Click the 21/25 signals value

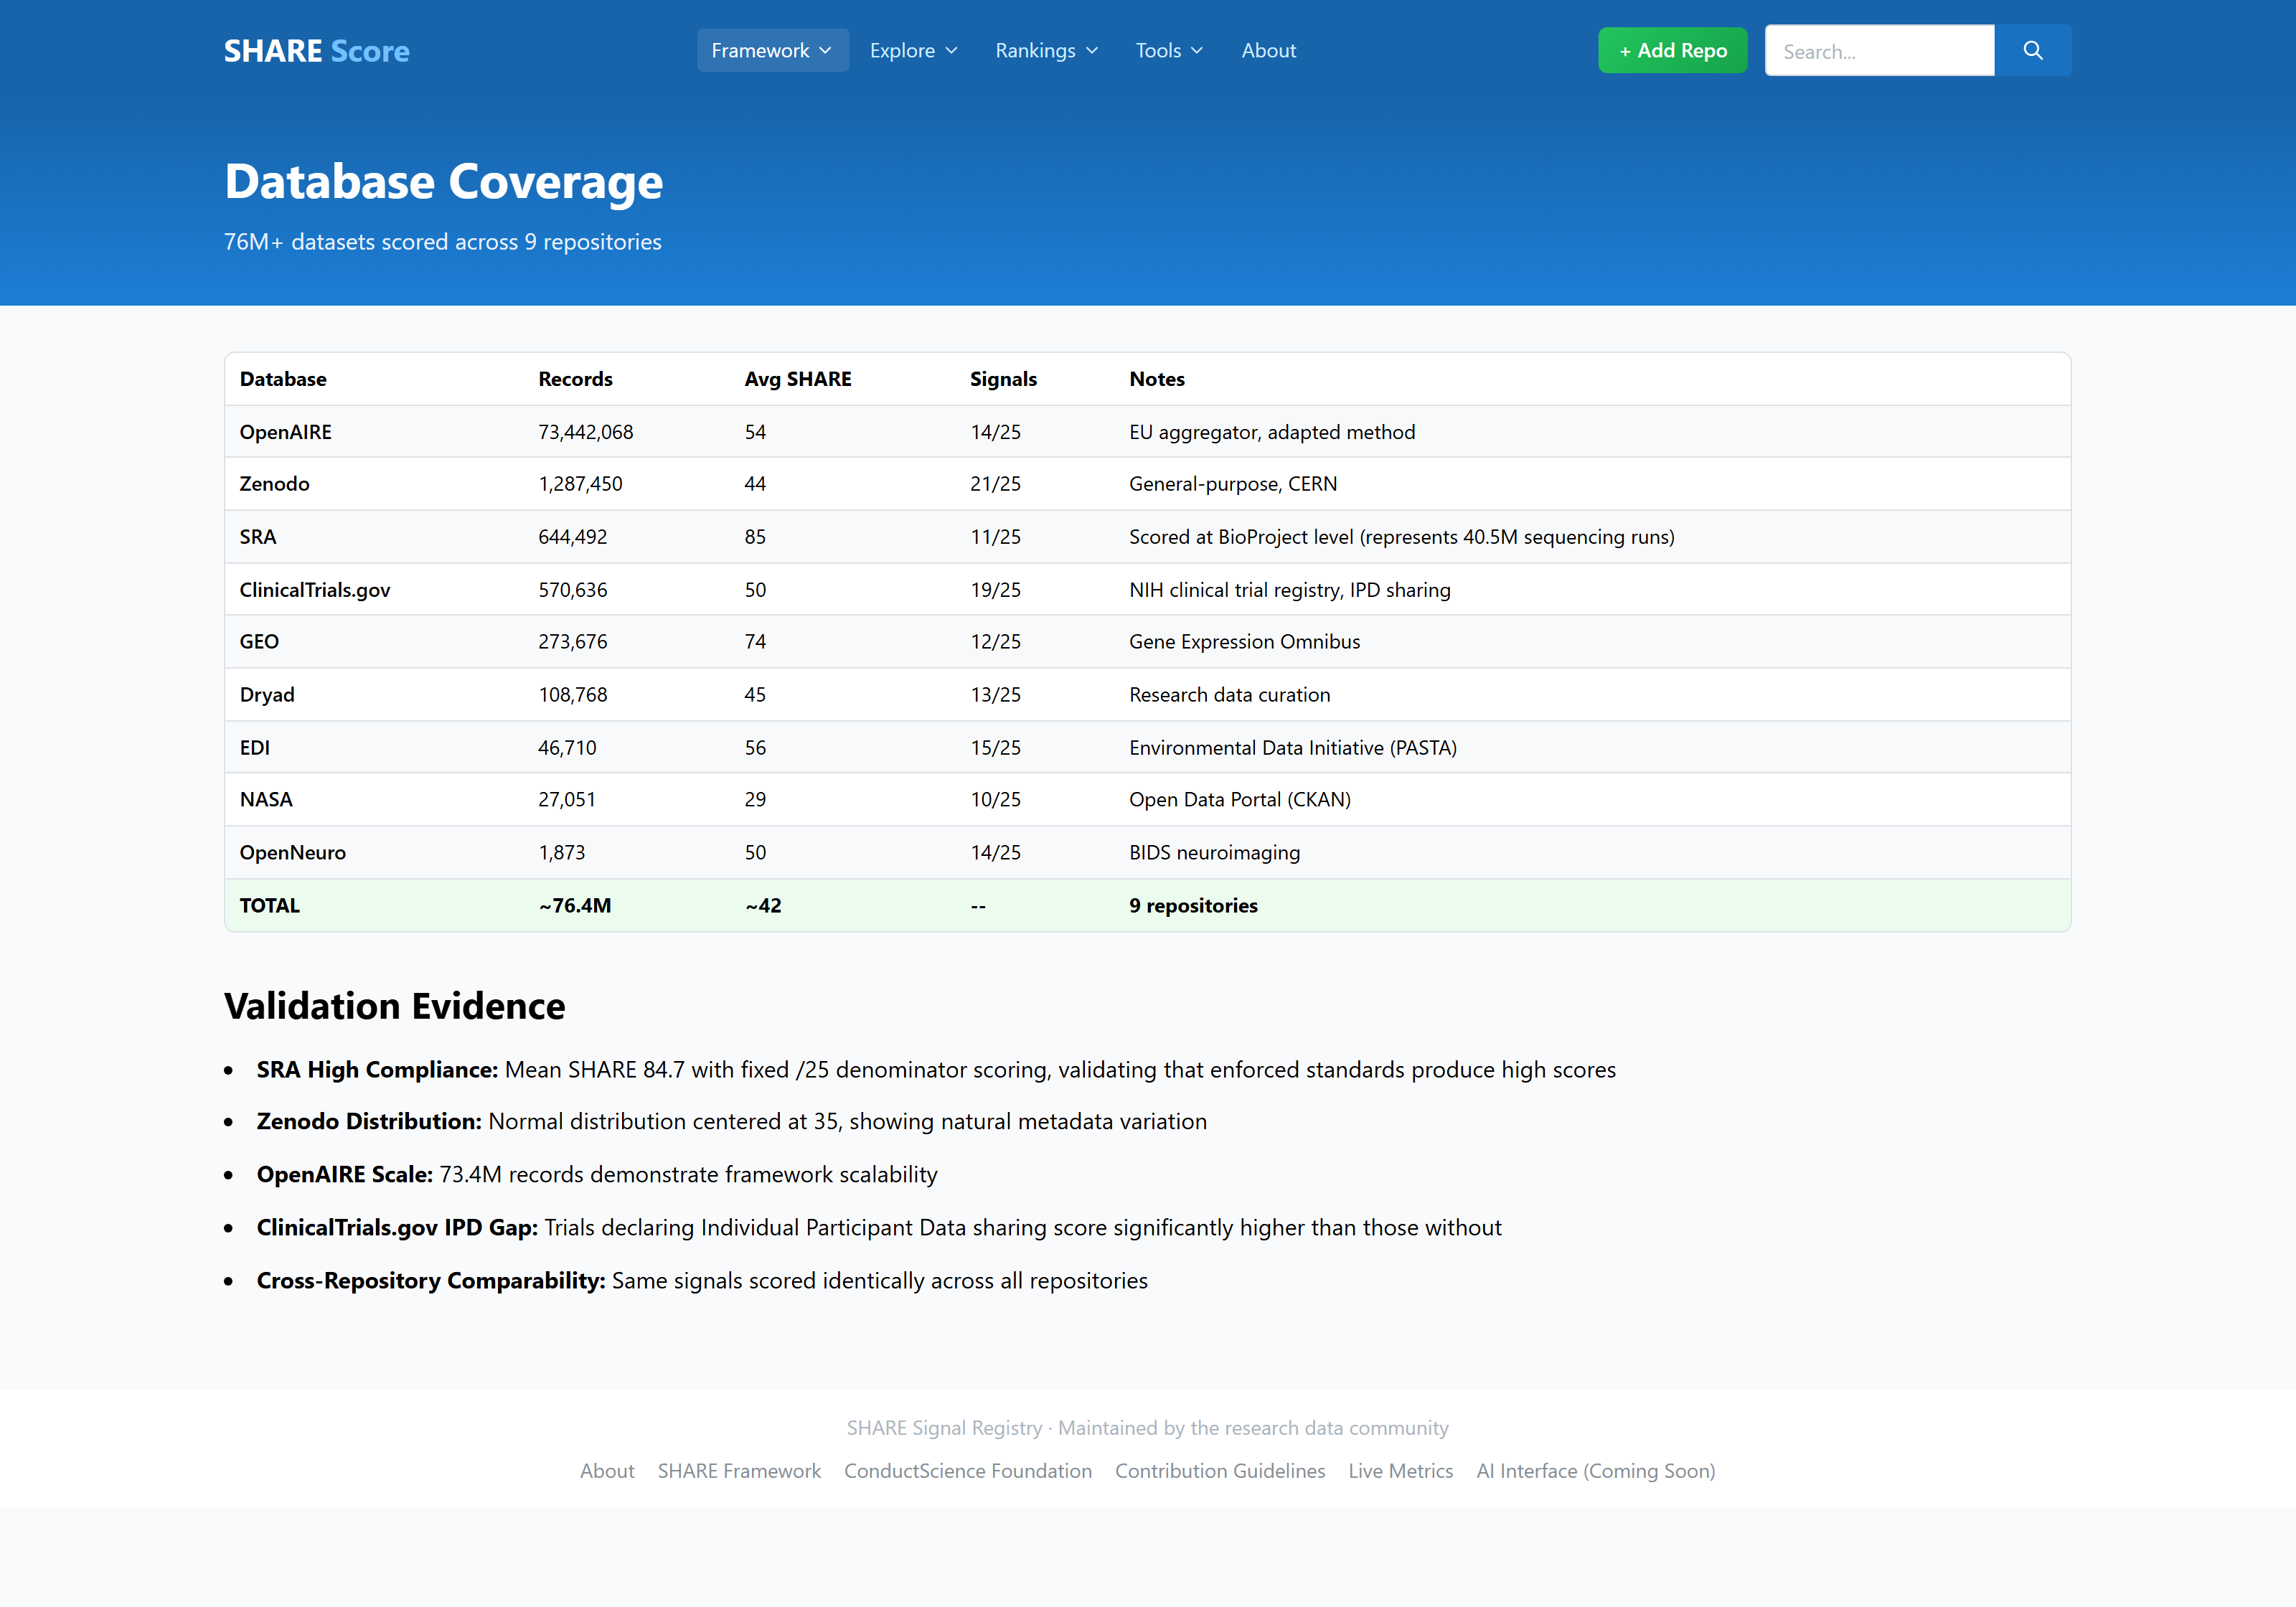(995, 484)
